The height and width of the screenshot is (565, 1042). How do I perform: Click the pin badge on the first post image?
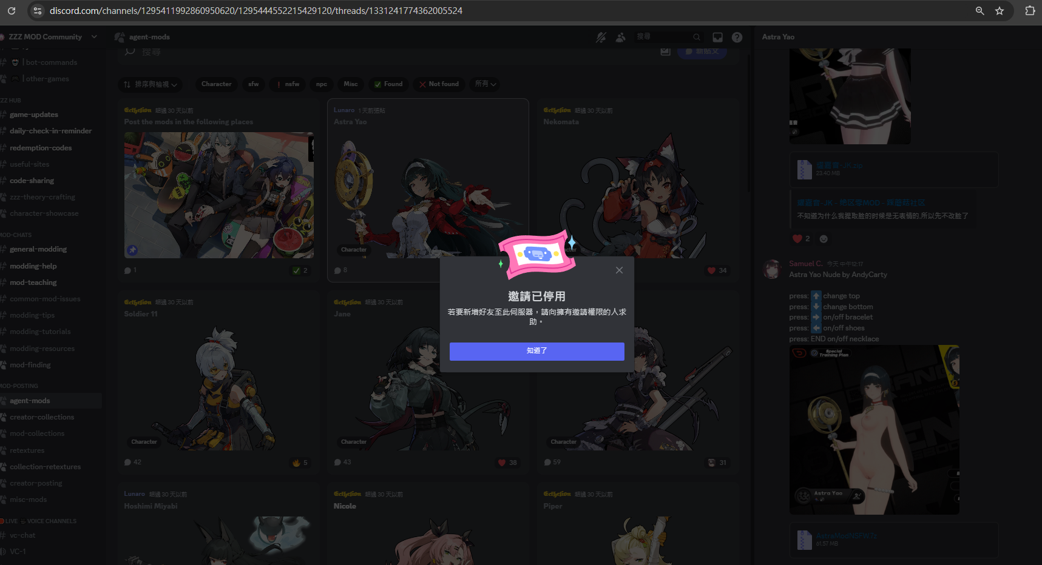[x=132, y=250]
